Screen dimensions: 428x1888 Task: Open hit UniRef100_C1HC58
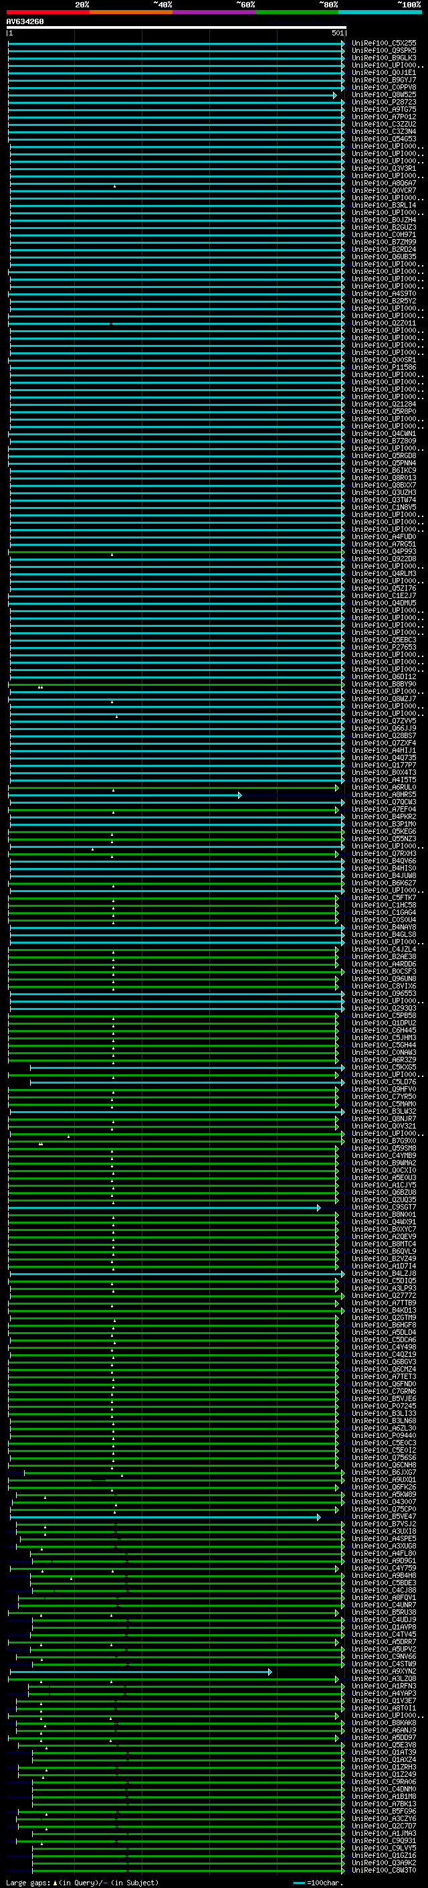tap(384, 905)
